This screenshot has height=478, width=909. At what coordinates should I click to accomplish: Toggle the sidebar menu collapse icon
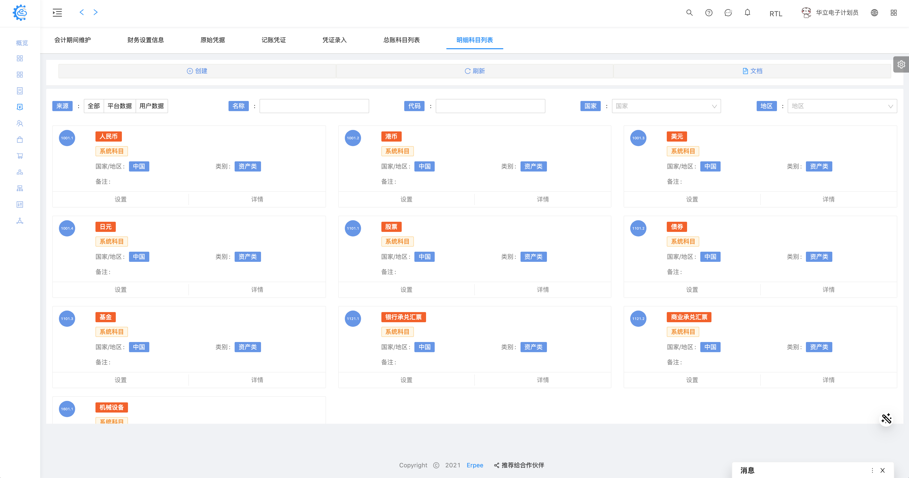[57, 13]
